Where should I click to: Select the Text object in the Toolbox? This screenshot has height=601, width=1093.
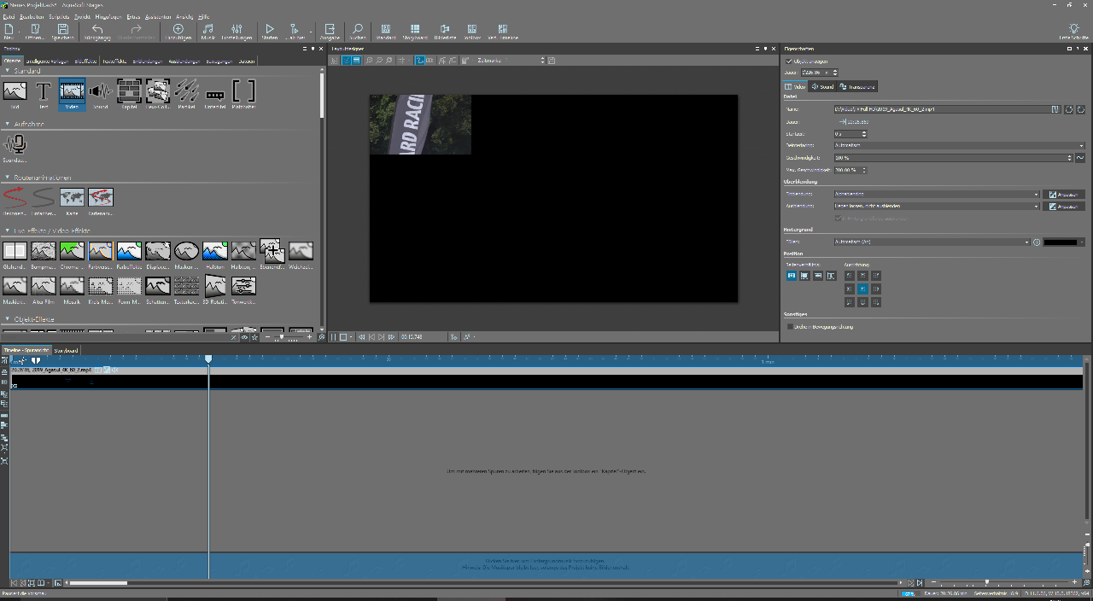click(x=44, y=91)
